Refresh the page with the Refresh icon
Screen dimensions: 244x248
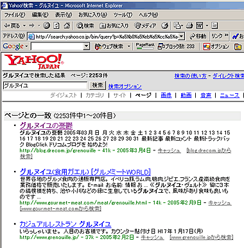pos(57,26)
